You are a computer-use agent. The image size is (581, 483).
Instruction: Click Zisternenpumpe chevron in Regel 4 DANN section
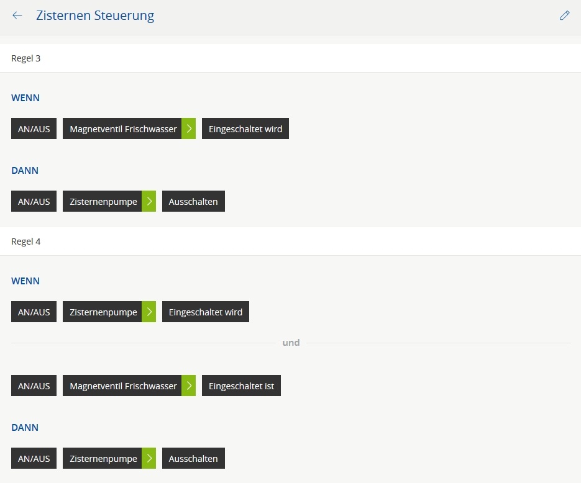[x=149, y=459]
